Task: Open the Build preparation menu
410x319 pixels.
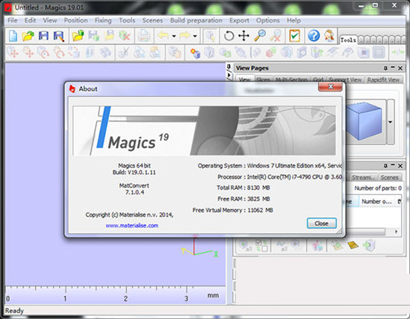Action: click(196, 20)
